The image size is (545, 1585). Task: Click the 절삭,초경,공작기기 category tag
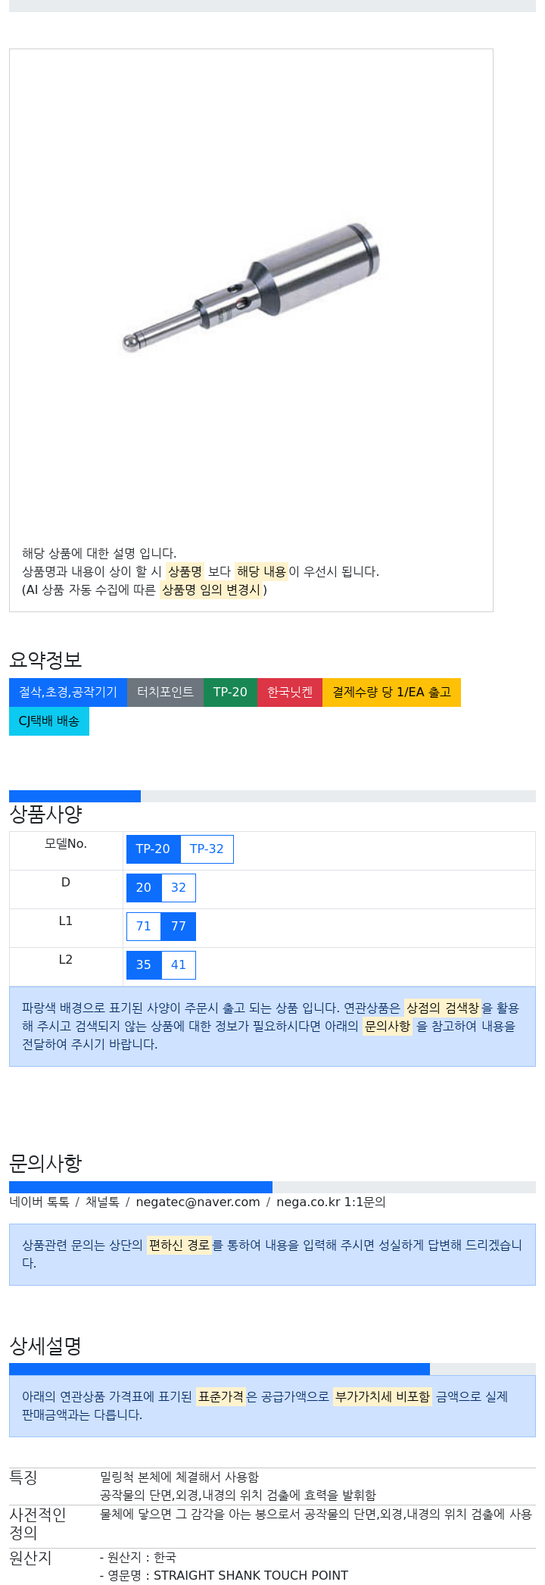tap(68, 692)
